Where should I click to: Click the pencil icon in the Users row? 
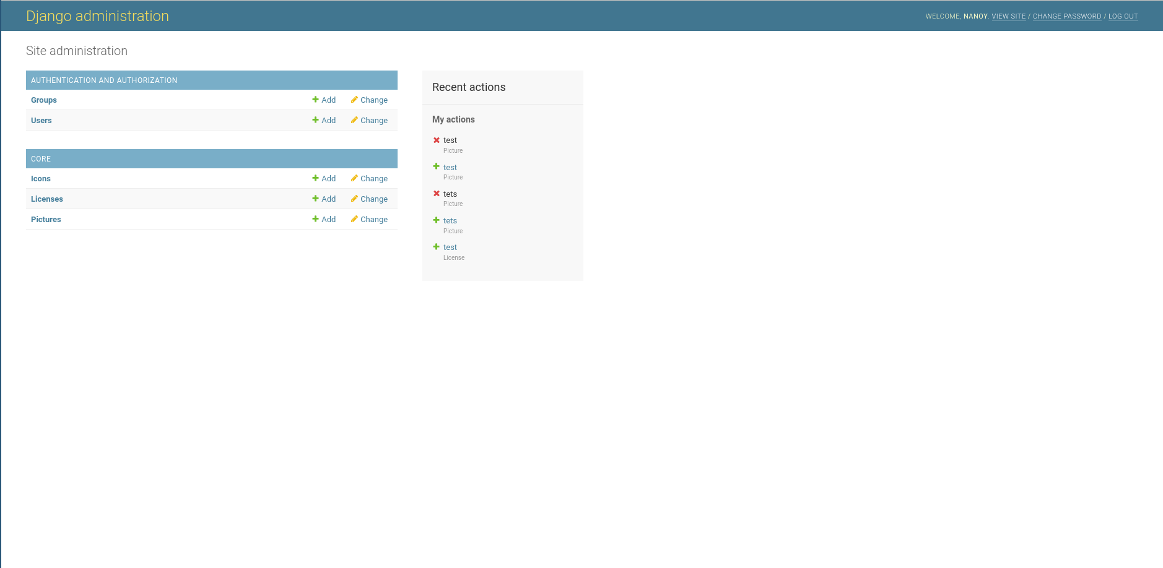(354, 120)
